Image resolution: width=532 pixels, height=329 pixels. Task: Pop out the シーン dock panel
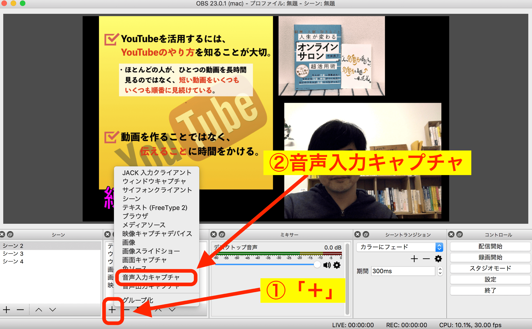10,234
